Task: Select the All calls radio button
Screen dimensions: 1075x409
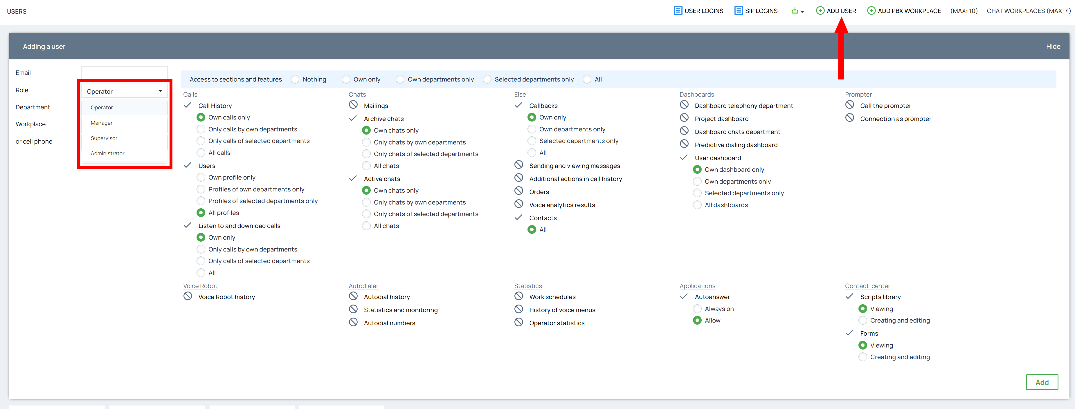Action: (x=201, y=153)
